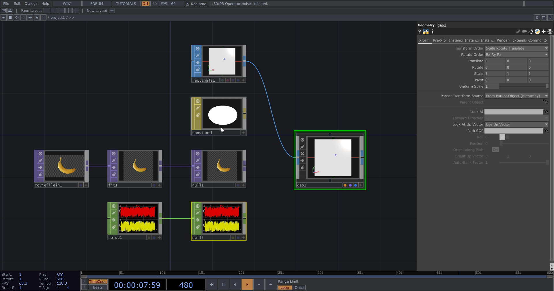Click the home icon in the path bar
This screenshot has height=291, width=554.
click(43, 18)
